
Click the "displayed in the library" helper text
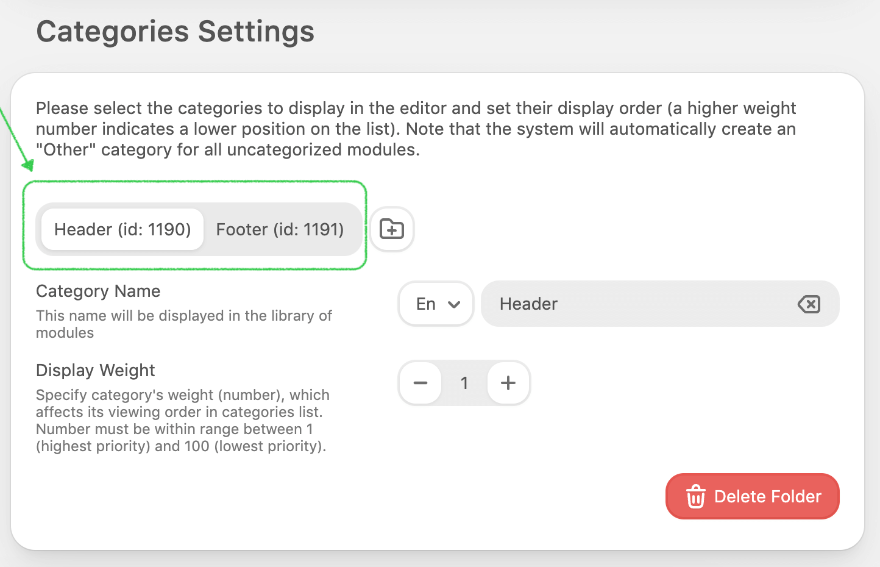pyautogui.click(x=183, y=324)
